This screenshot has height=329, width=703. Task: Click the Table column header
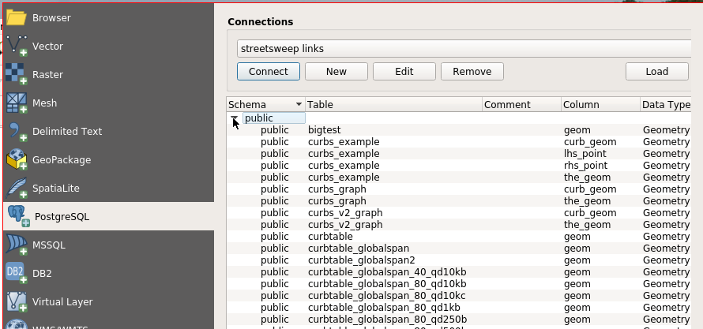click(x=393, y=105)
